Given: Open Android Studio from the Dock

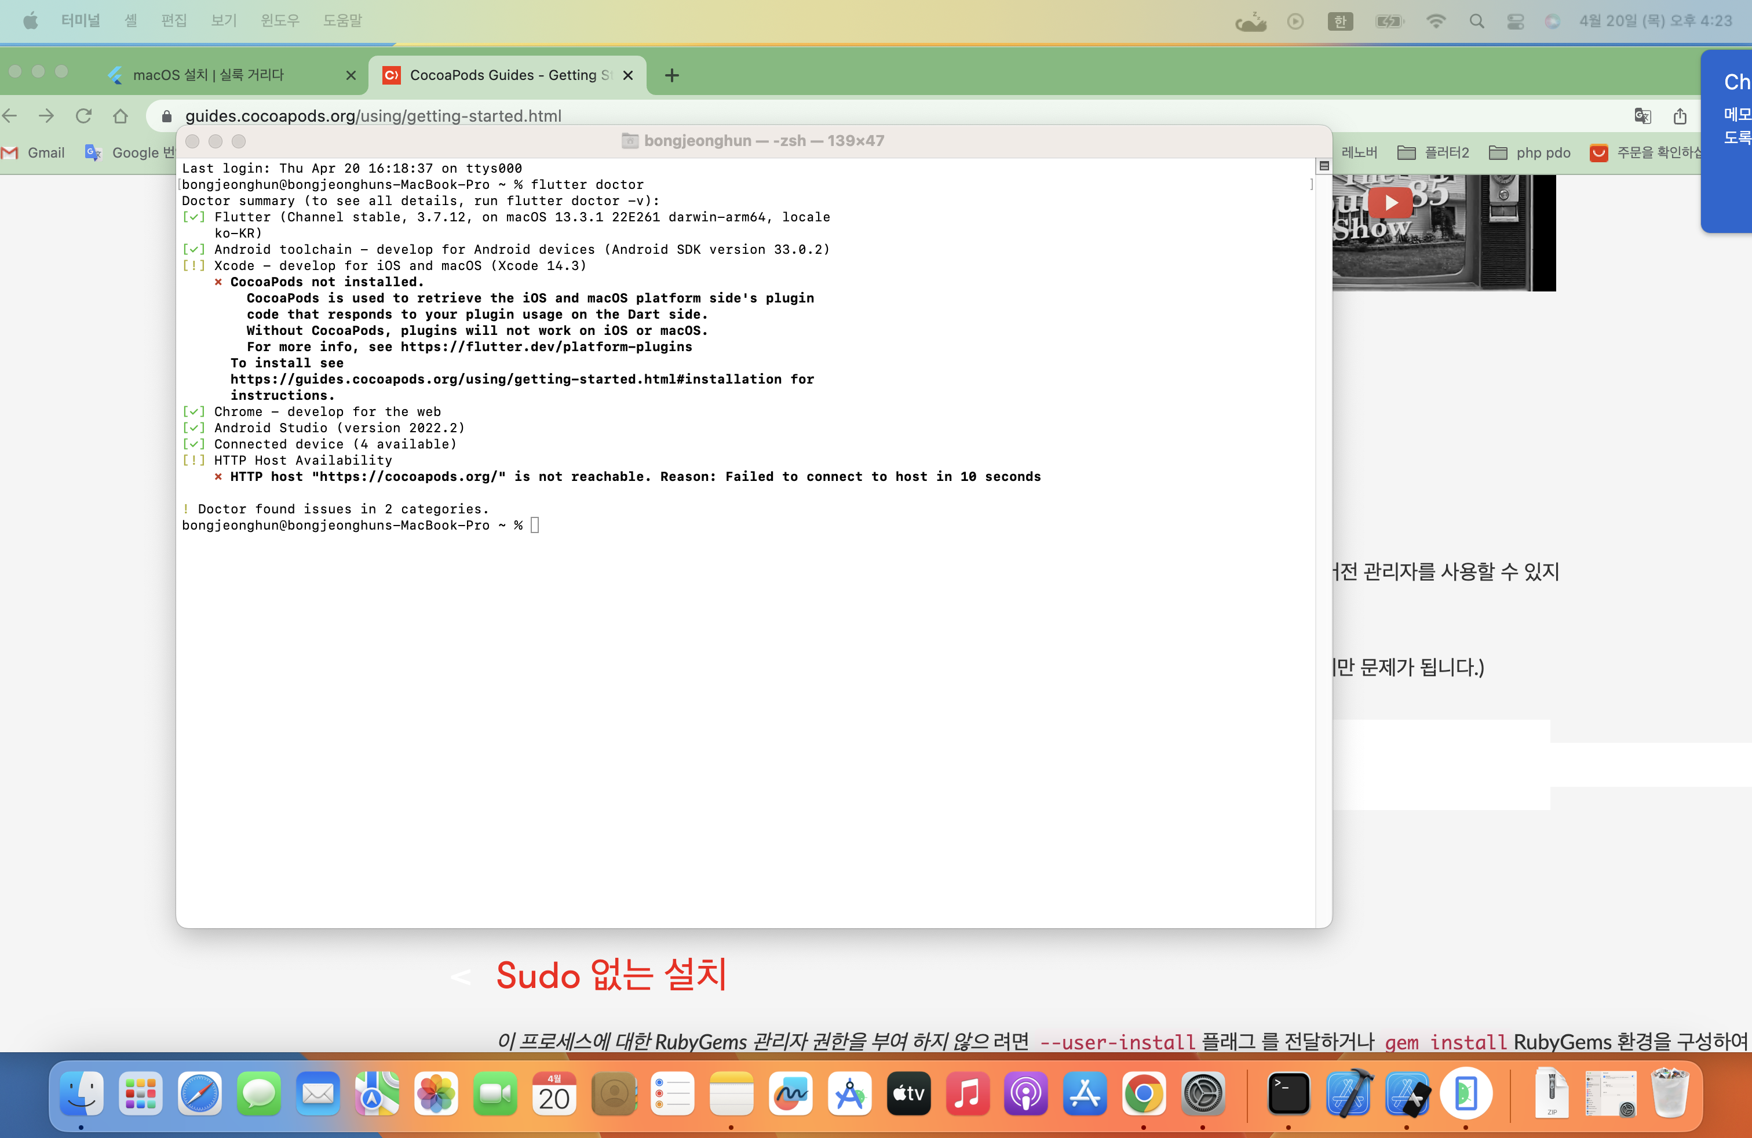Looking at the screenshot, I should pyautogui.click(x=849, y=1094).
